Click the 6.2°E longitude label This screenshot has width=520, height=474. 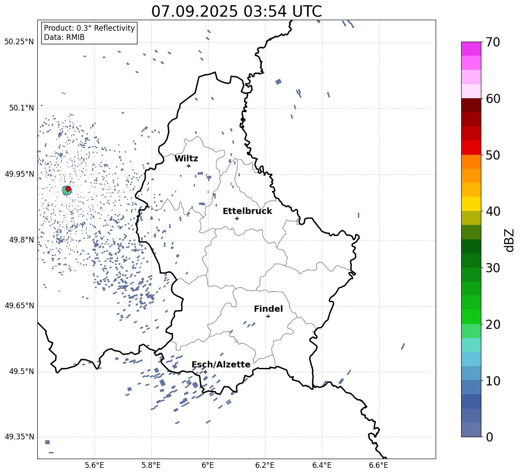[265, 465]
